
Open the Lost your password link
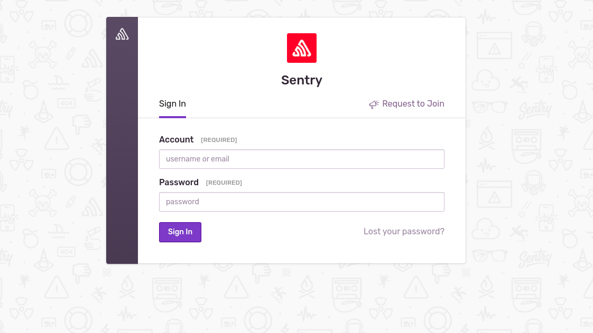pyautogui.click(x=404, y=232)
